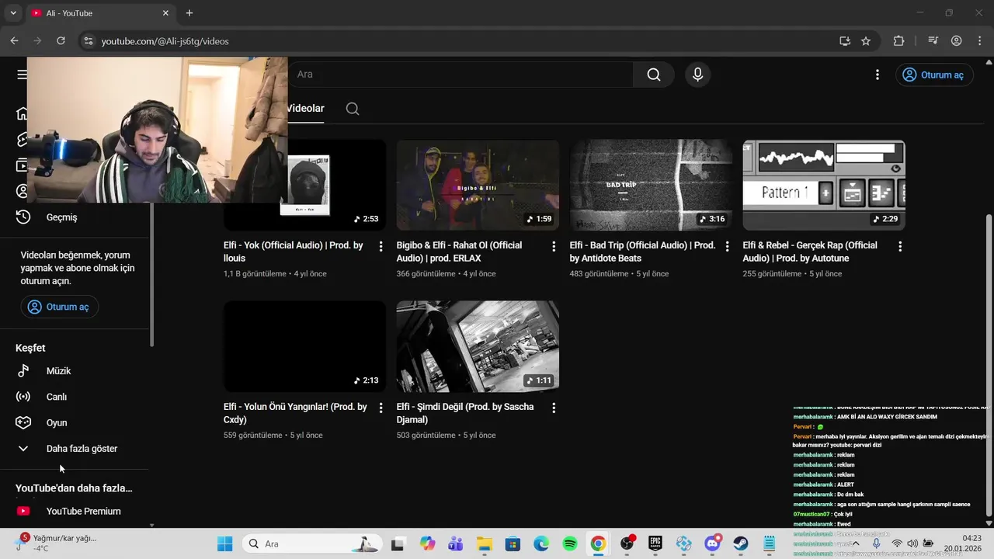
Task: Open options menu for Elfi - Yolun Önü Yangınlar
Action: (x=381, y=408)
